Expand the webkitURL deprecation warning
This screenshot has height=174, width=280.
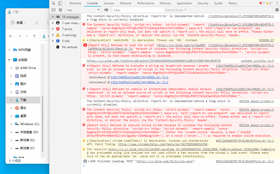[x=88, y=40]
